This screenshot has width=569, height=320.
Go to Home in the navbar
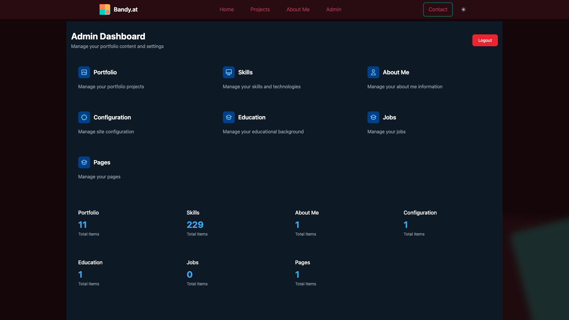227,9
